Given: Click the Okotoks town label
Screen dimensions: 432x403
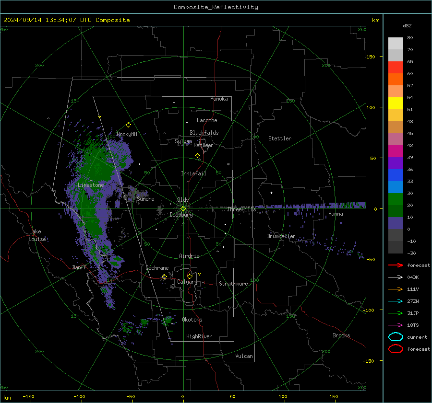Looking at the screenshot, I should click(192, 320).
